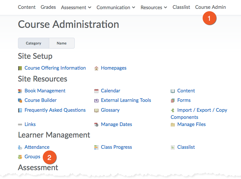Click the Forms icon
241x179 pixels.
[173, 101]
